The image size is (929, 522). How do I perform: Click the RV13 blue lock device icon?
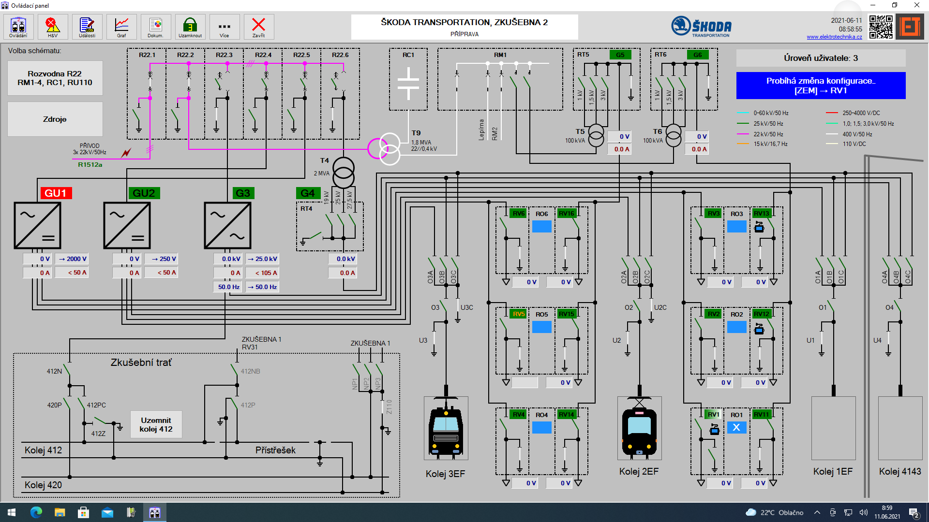coord(759,227)
